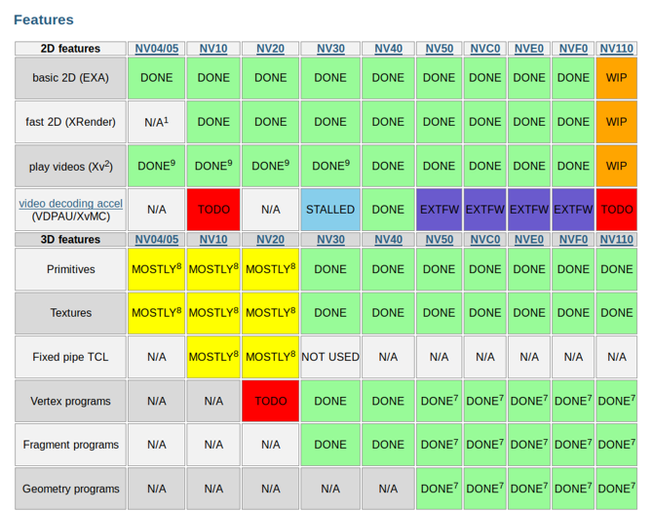Open the 'video decoding accel' link
This screenshot has height=511, width=653.
[x=70, y=203]
